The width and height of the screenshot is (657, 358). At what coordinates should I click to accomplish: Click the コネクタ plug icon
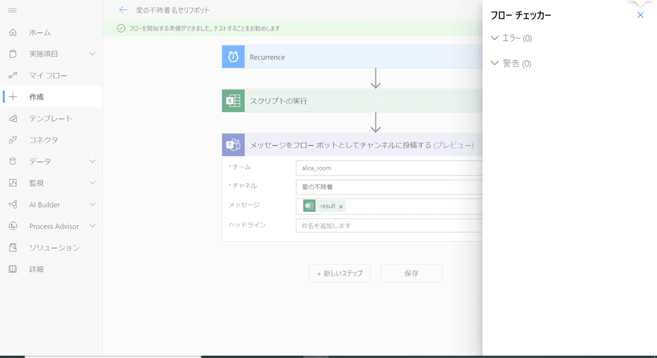pos(13,140)
